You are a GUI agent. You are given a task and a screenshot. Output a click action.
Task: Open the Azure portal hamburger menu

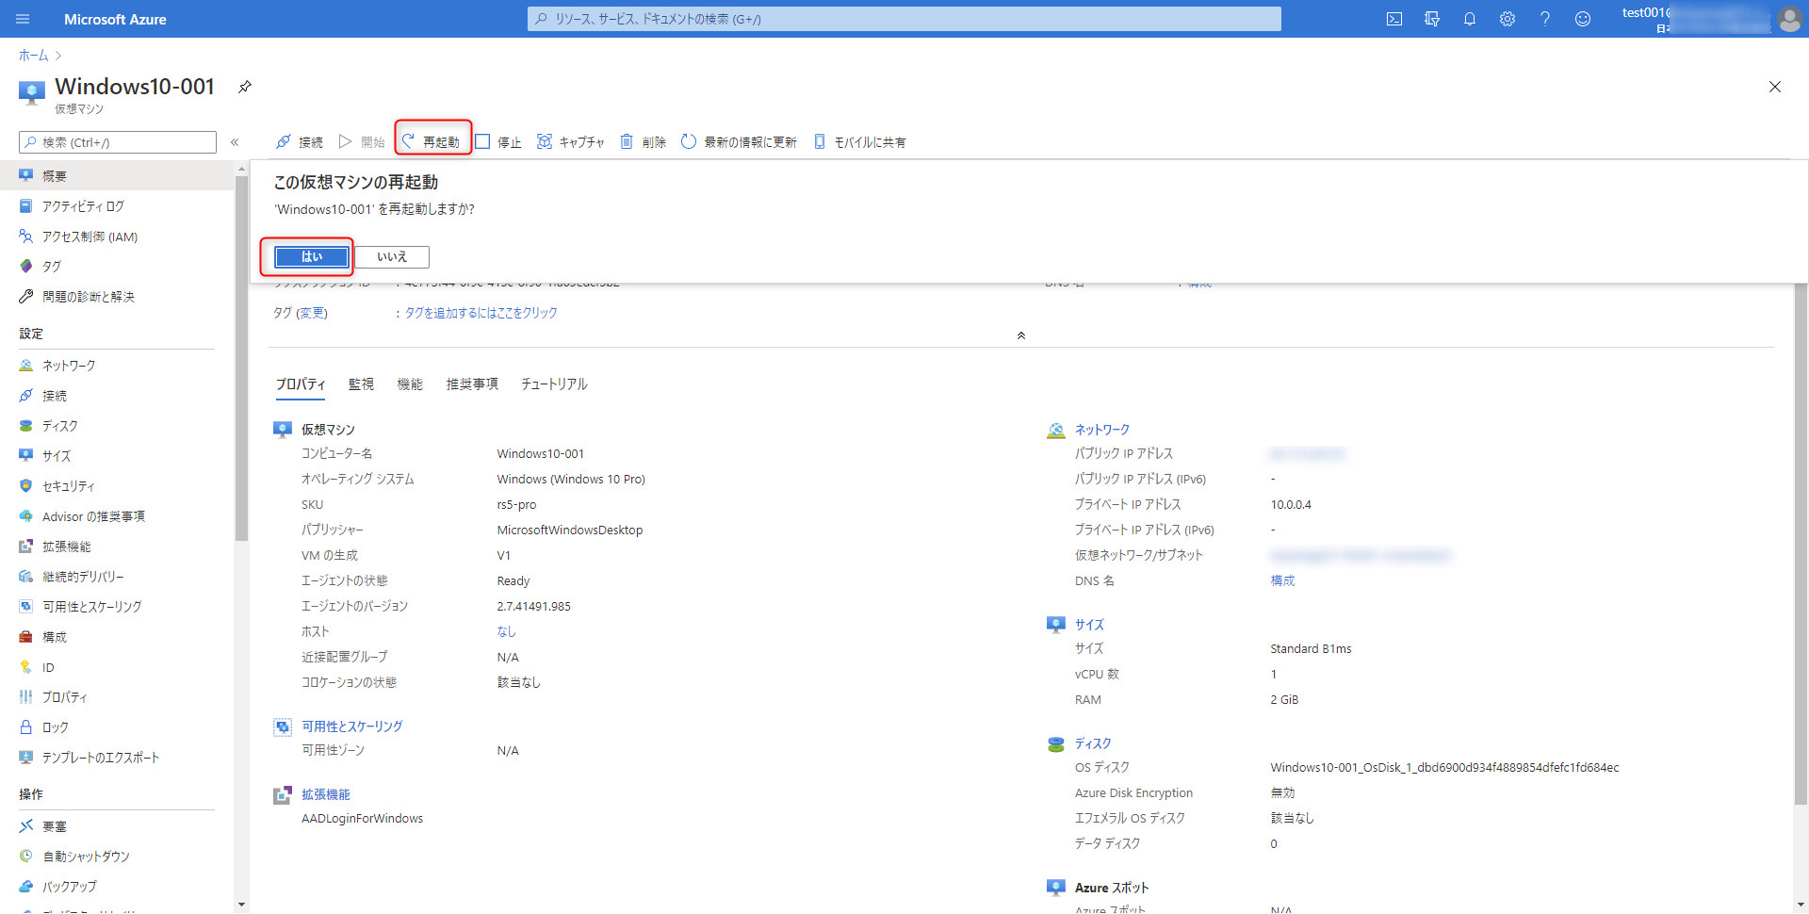24,19
